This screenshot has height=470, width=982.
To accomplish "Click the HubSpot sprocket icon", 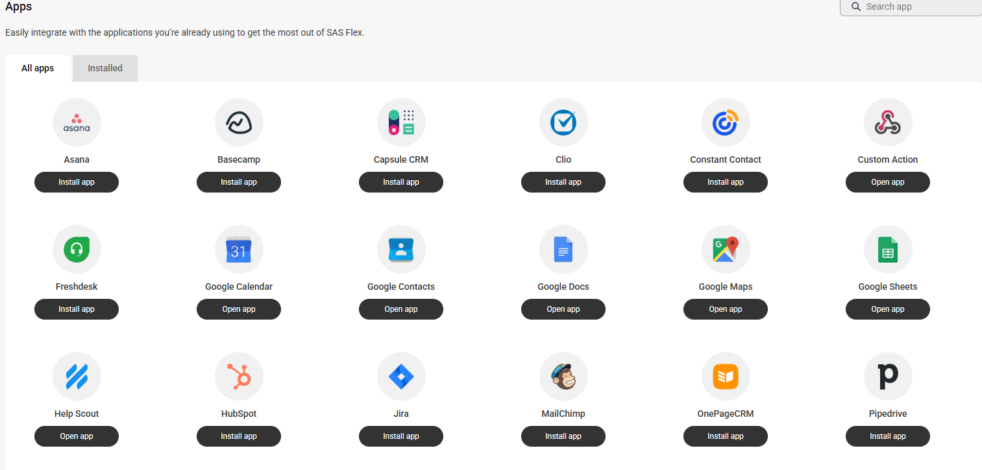I will [x=239, y=377].
